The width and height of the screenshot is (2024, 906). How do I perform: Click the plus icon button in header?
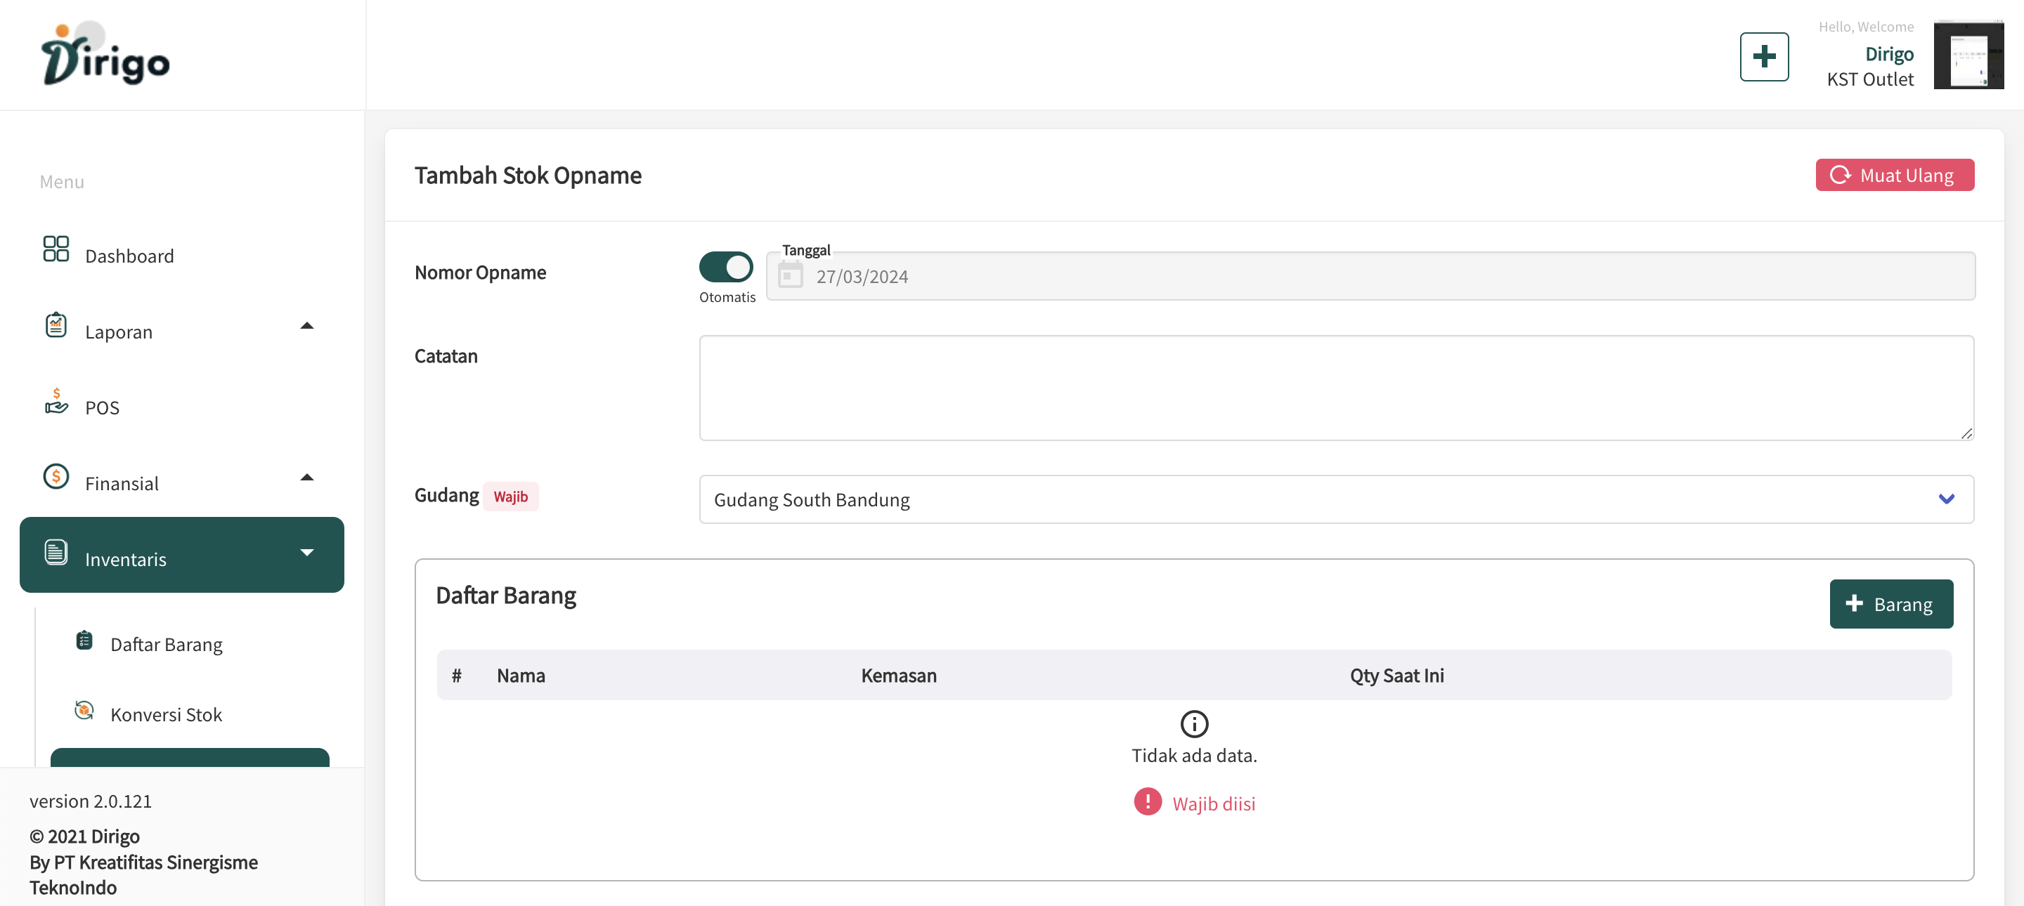pyautogui.click(x=1763, y=56)
